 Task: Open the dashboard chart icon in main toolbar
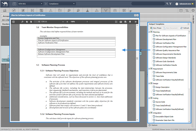coord(5,10)
